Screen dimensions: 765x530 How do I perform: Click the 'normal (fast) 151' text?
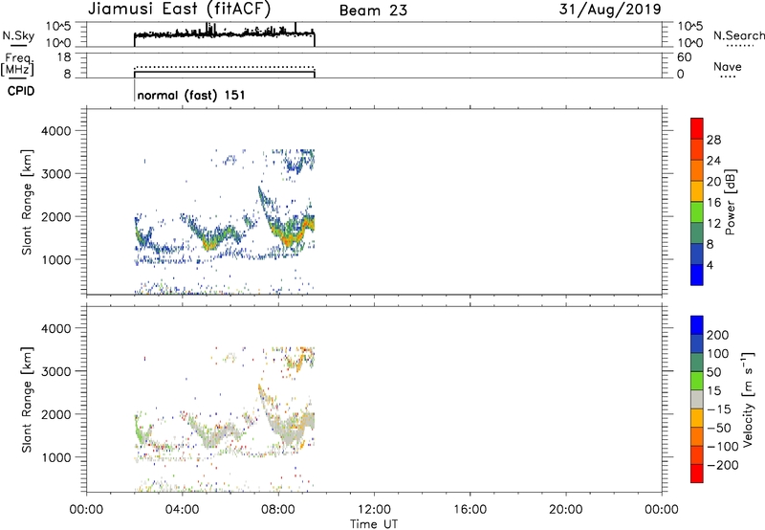tap(191, 95)
